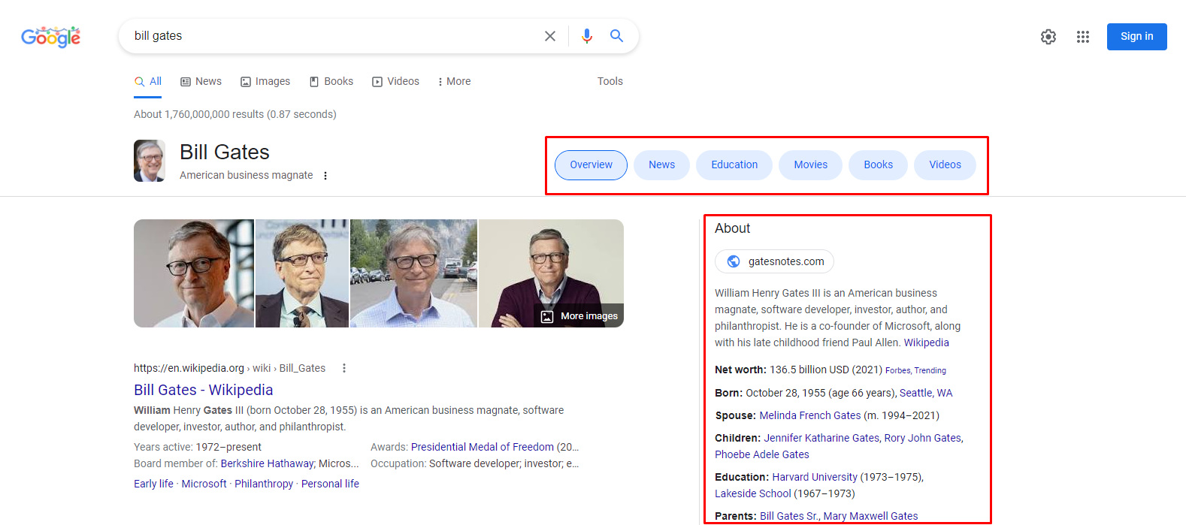Select the Overview chip
1186x525 pixels.
[x=591, y=165]
